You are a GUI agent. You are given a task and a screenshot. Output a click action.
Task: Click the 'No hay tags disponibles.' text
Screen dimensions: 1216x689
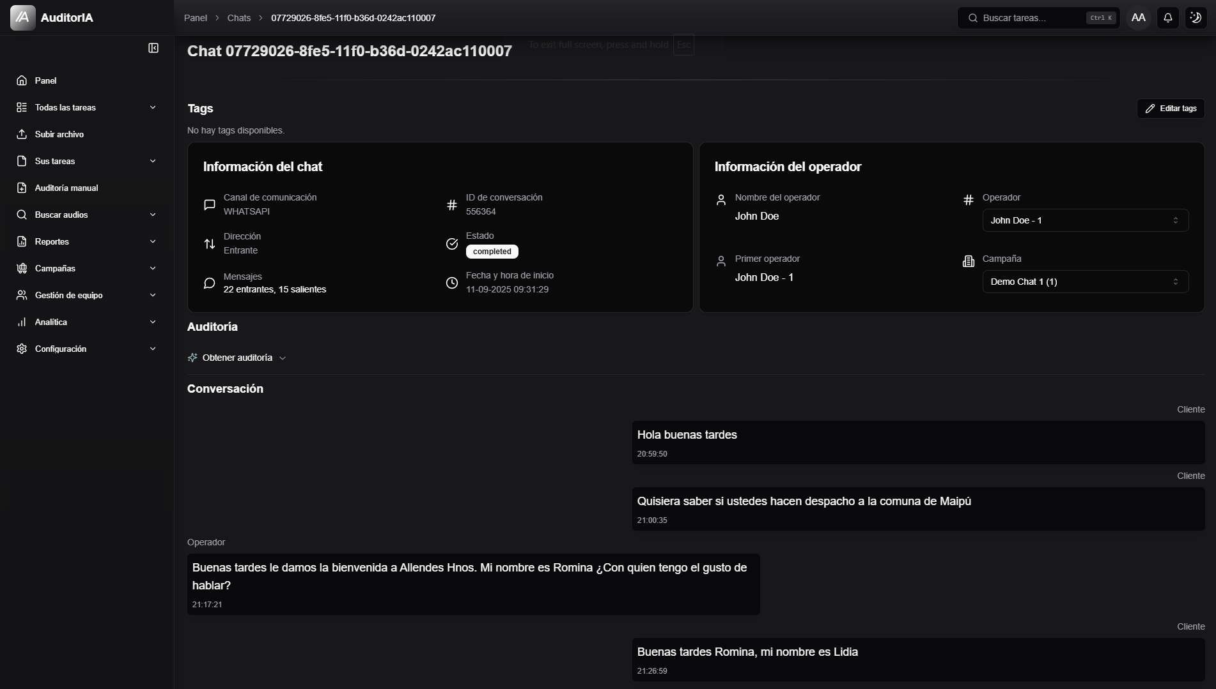point(236,130)
